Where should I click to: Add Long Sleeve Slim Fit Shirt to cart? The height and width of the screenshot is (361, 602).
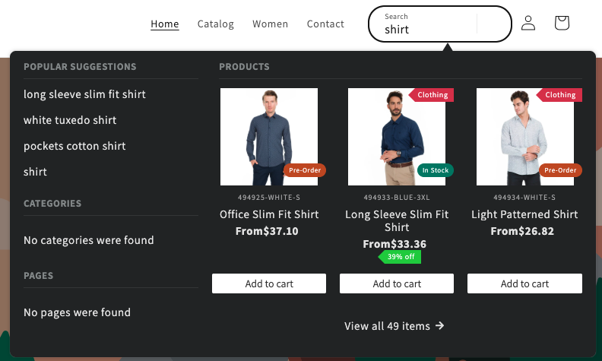pos(397,283)
